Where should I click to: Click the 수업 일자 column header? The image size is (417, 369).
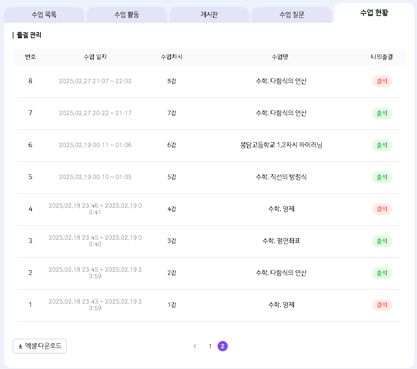pos(95,57)
